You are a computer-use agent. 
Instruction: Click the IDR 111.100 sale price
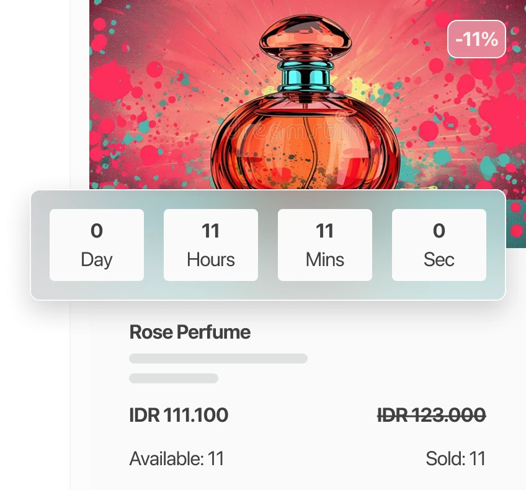click(x=179, y=415)
